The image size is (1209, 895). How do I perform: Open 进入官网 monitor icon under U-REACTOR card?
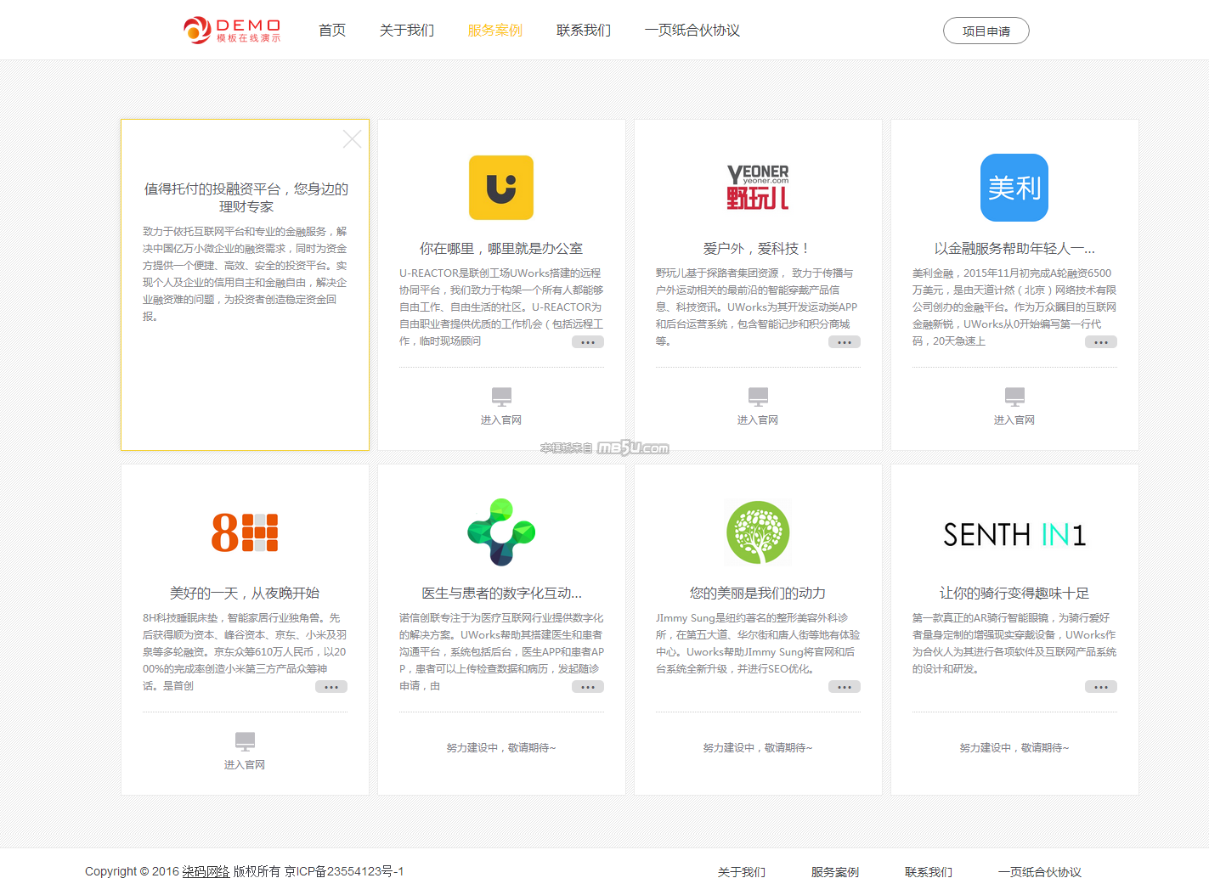(501, 397)
